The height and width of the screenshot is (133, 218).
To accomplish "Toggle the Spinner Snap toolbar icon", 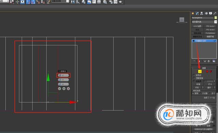I will (x=43, y=2).
